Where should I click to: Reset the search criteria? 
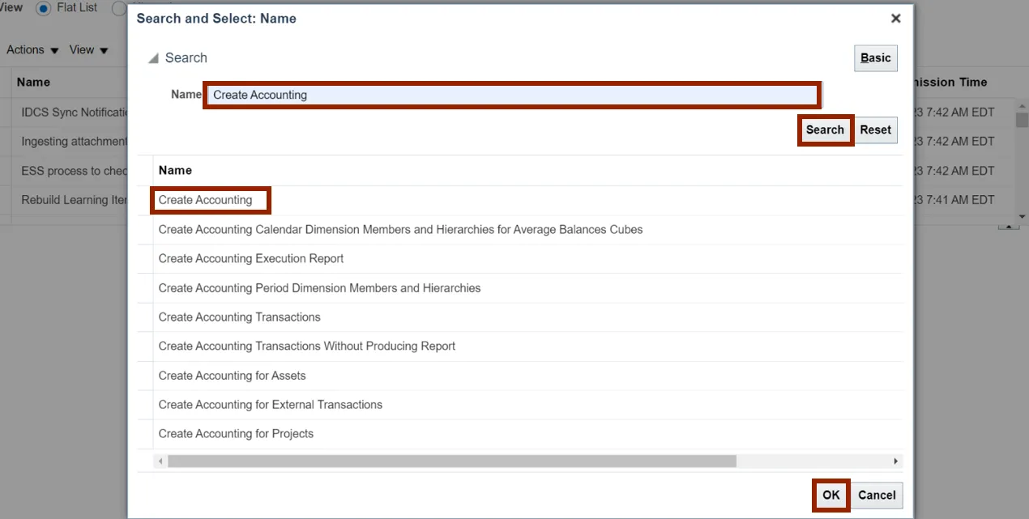pyautogui.click(x=875, y=130)
